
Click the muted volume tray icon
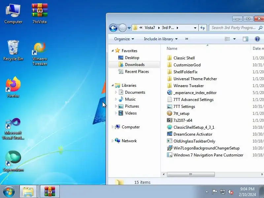(230, 192)
